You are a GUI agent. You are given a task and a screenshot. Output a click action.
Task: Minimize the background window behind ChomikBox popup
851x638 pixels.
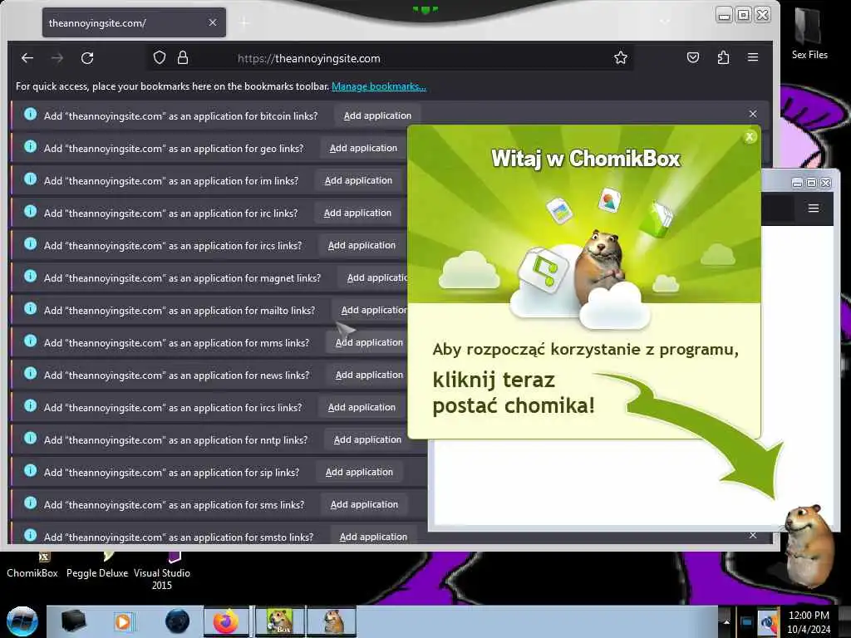tap(797, 183)
